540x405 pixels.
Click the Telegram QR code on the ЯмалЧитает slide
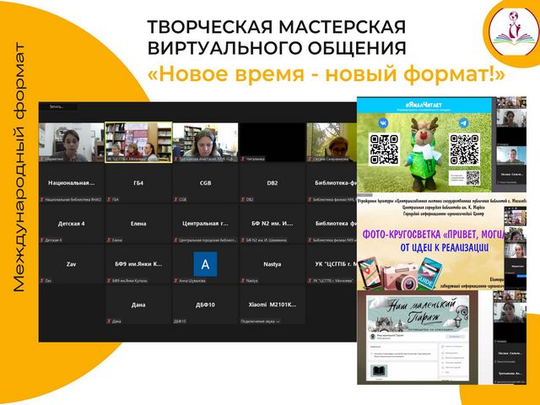coord(463,149)
